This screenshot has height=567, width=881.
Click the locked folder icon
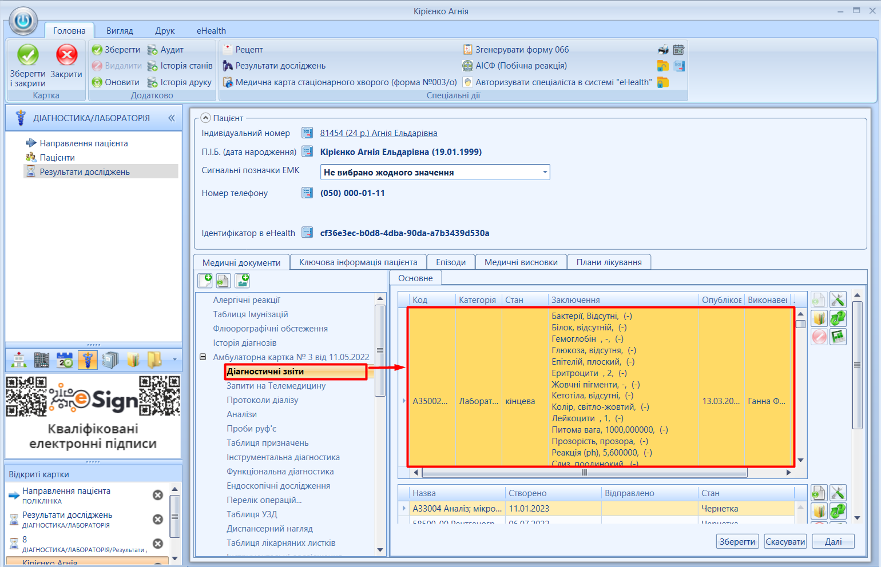[x=663, y=82]
